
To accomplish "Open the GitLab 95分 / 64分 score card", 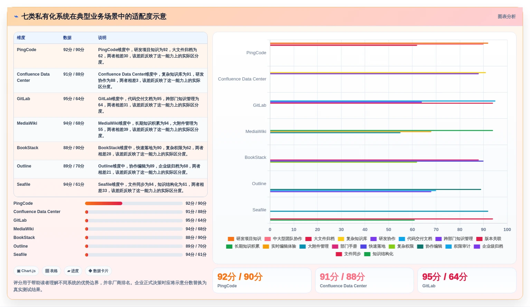I will click(x=467, y=280).
